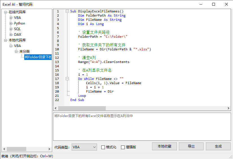233x159 pixels.
Task: Collapse the local VBA node under 本地代码库
Action: tap(11, 46)
